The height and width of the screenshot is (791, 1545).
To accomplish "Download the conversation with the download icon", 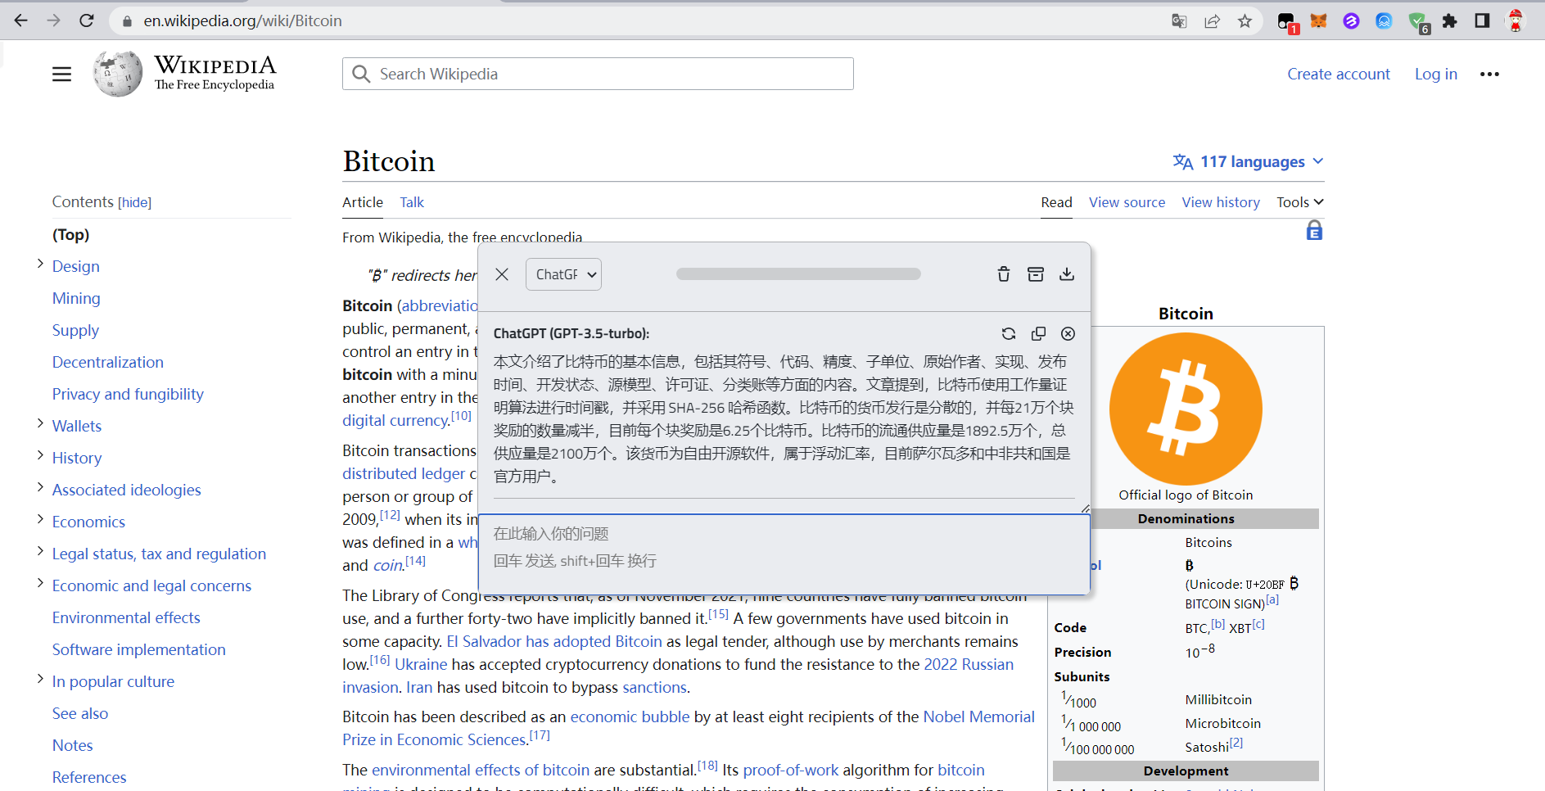I will (1067, 274).
